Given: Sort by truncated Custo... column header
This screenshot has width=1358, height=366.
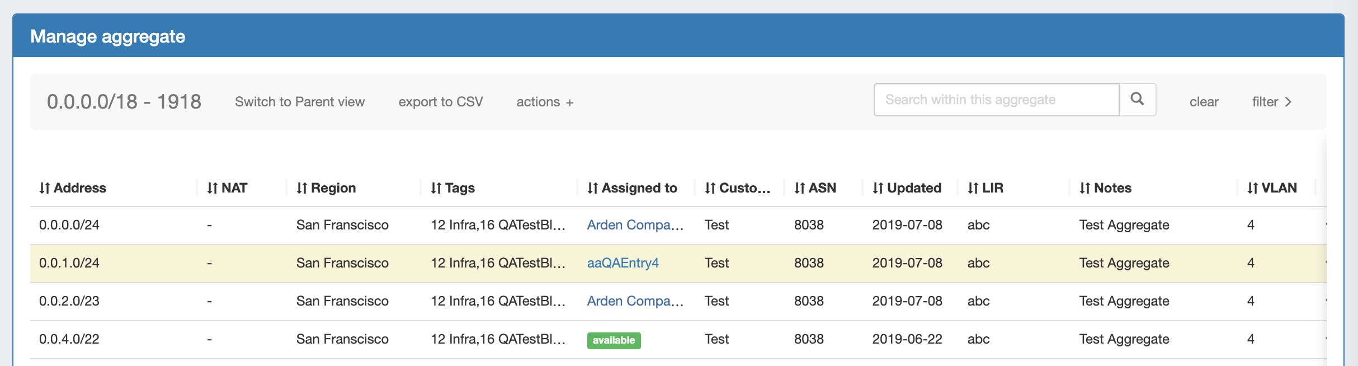Looking at the screenshot, I should [x=737, y=189].
